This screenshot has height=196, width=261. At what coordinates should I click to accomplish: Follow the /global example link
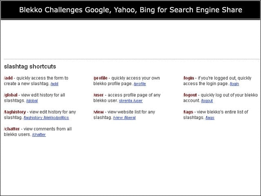pos(32,101)
